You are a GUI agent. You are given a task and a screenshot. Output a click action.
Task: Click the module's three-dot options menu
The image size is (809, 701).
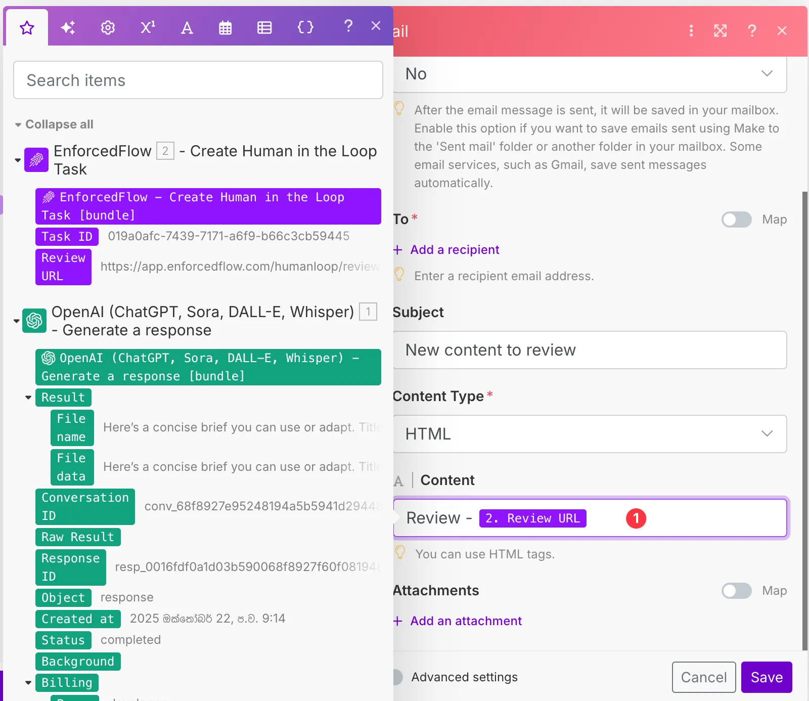coord(691,31)
